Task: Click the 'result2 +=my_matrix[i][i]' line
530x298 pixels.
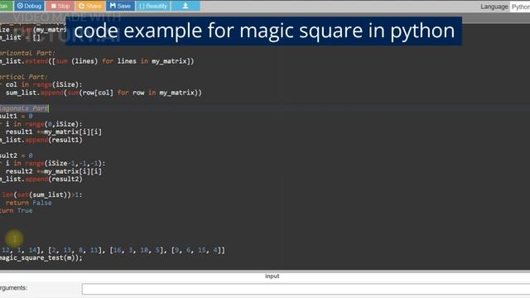Action: click(x=53, y=171)
